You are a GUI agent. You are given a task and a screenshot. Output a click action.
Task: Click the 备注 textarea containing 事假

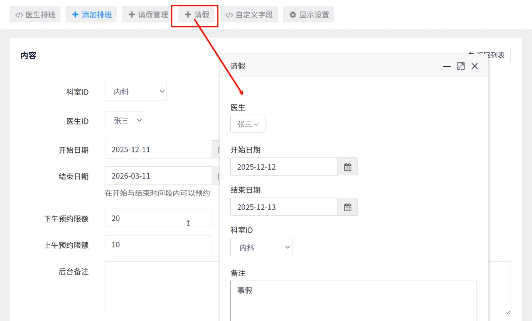click(353, 301)
